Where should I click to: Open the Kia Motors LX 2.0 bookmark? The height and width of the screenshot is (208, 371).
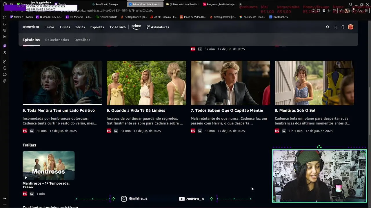pyautogui.click(x=79, y=17)
